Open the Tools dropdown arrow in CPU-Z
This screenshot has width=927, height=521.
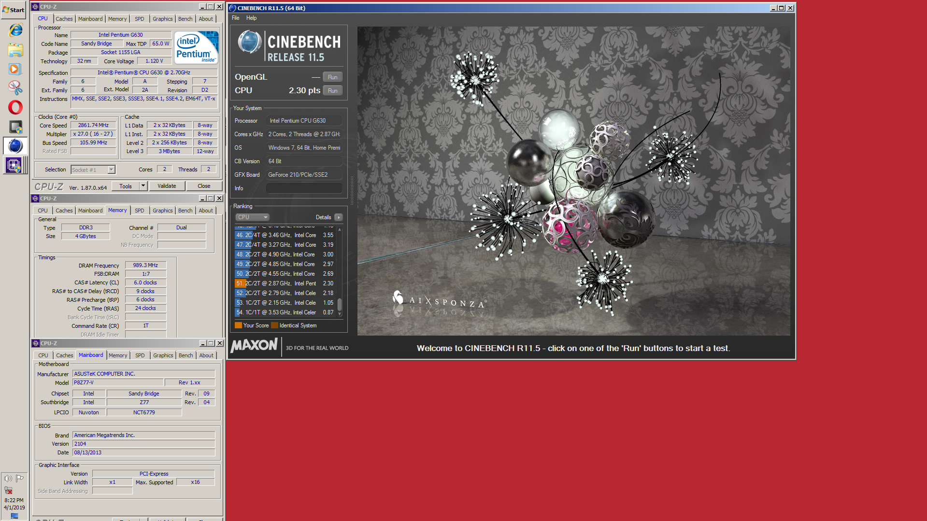[143, 186]
